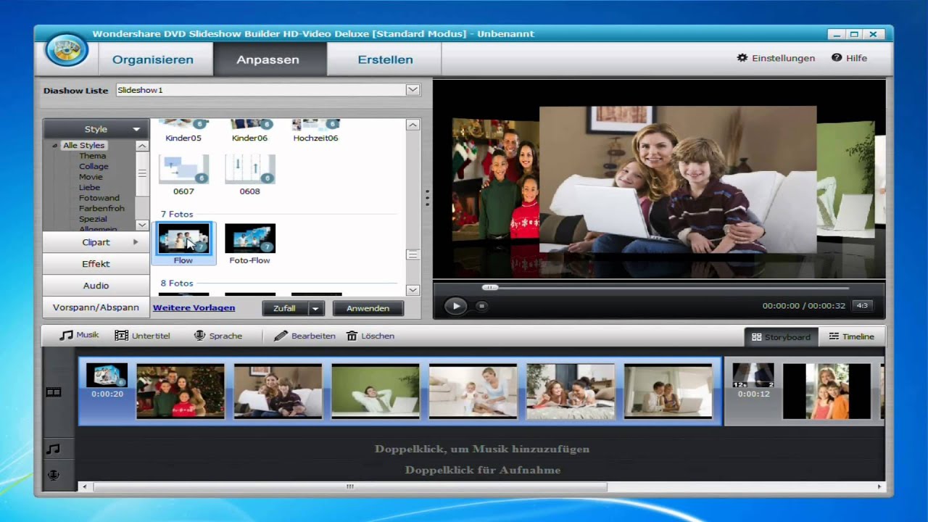Screen dimensions: 928x522
Task: Click the template list vertical scrollbar thumb
Action: pos(413,254)
